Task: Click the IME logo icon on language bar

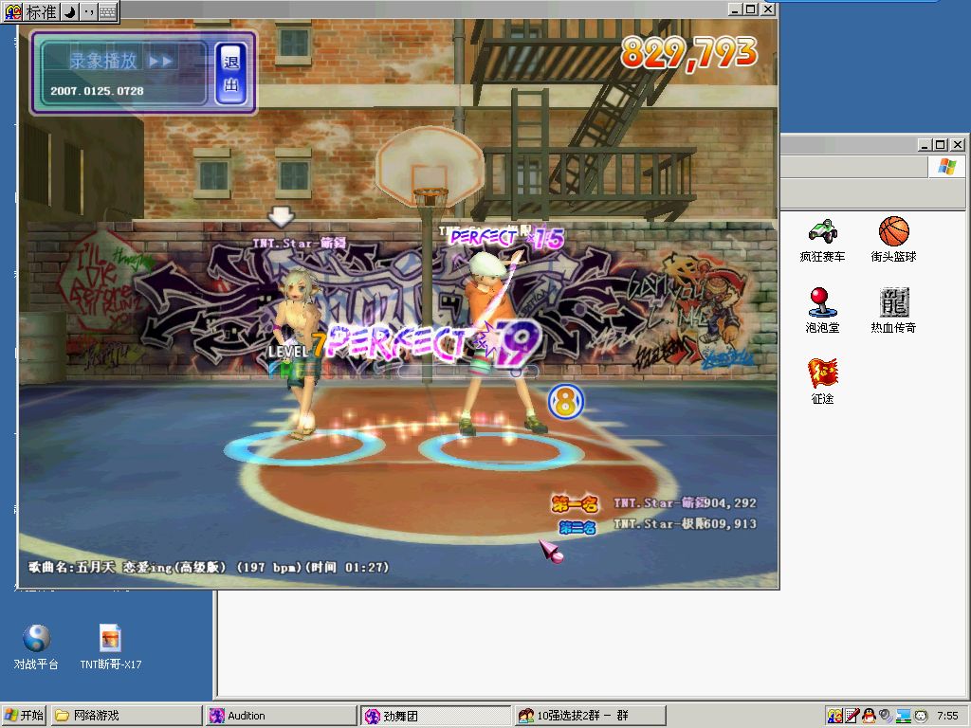Action: (x=12, y=11)
